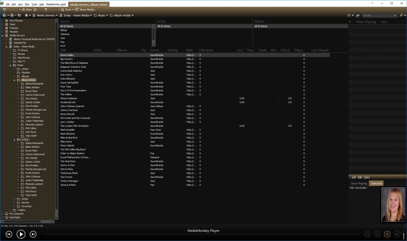Collapse the Album Artists tree node
This screenshot has height=241, width=407.
pyautogui.click(x=14, y=80)
